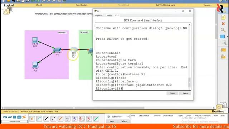Click Power Cycle Devices

point(30,111)
